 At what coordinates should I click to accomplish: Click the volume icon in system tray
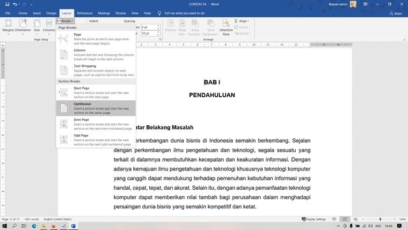click(370, 226)
